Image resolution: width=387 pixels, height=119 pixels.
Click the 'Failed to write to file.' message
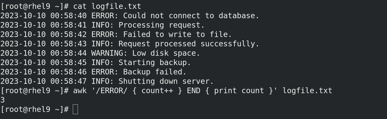[x=177, y=34]
